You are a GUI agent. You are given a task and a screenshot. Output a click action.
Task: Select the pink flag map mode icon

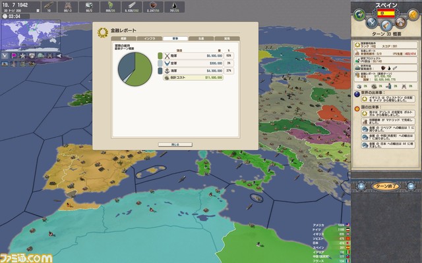coord(14,55)
